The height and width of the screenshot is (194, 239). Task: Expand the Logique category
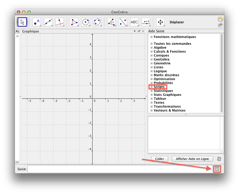(x=151, y=71)
